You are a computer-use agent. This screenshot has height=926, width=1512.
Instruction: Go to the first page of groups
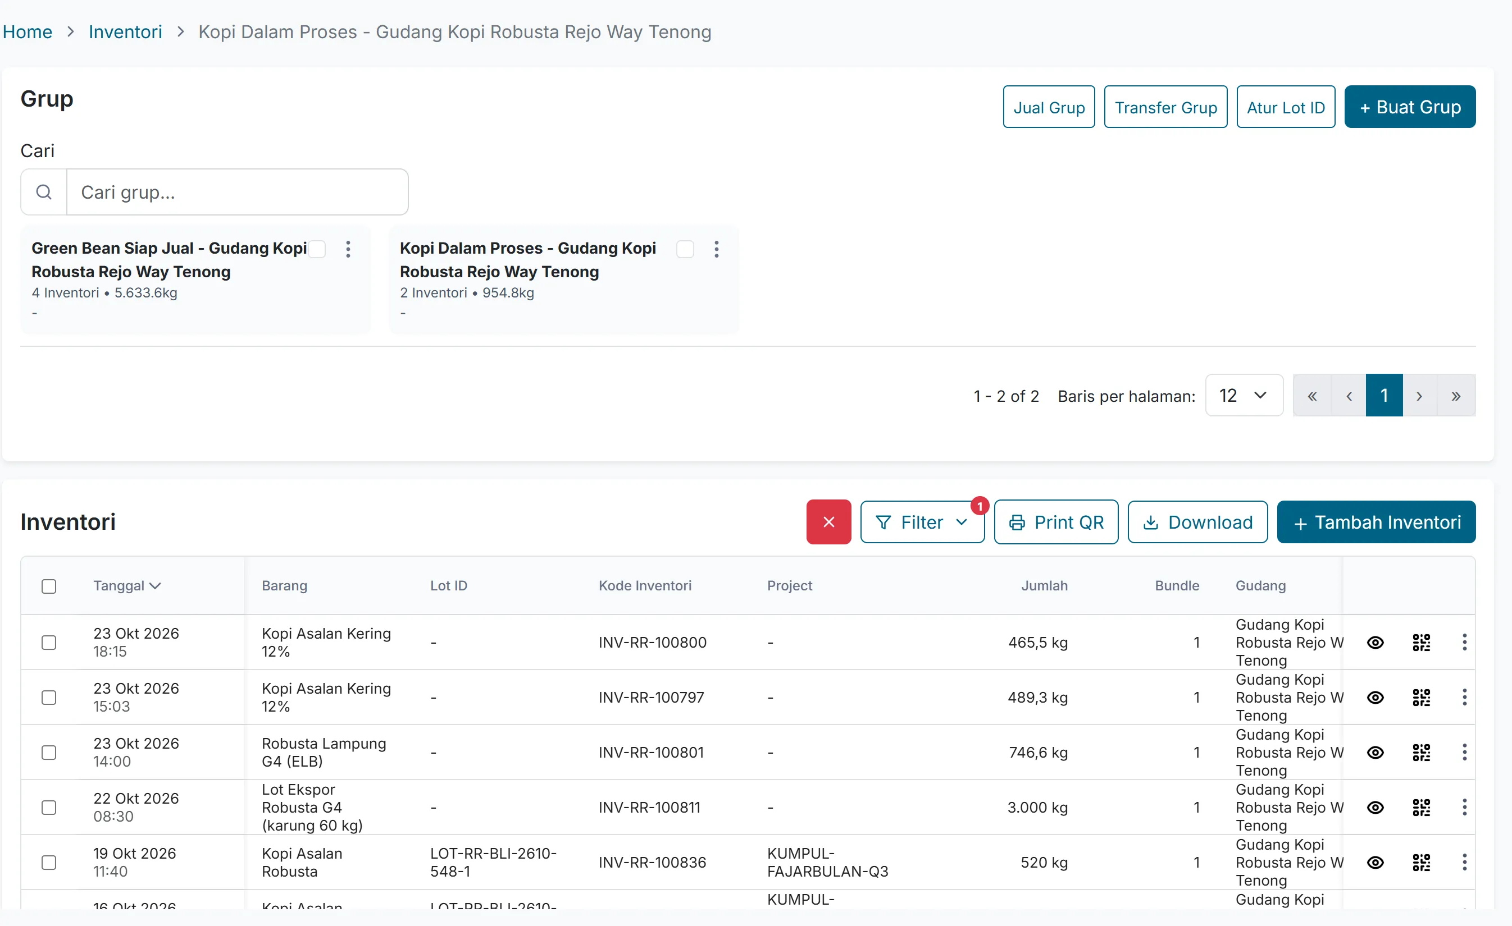tap(1312, 396)
